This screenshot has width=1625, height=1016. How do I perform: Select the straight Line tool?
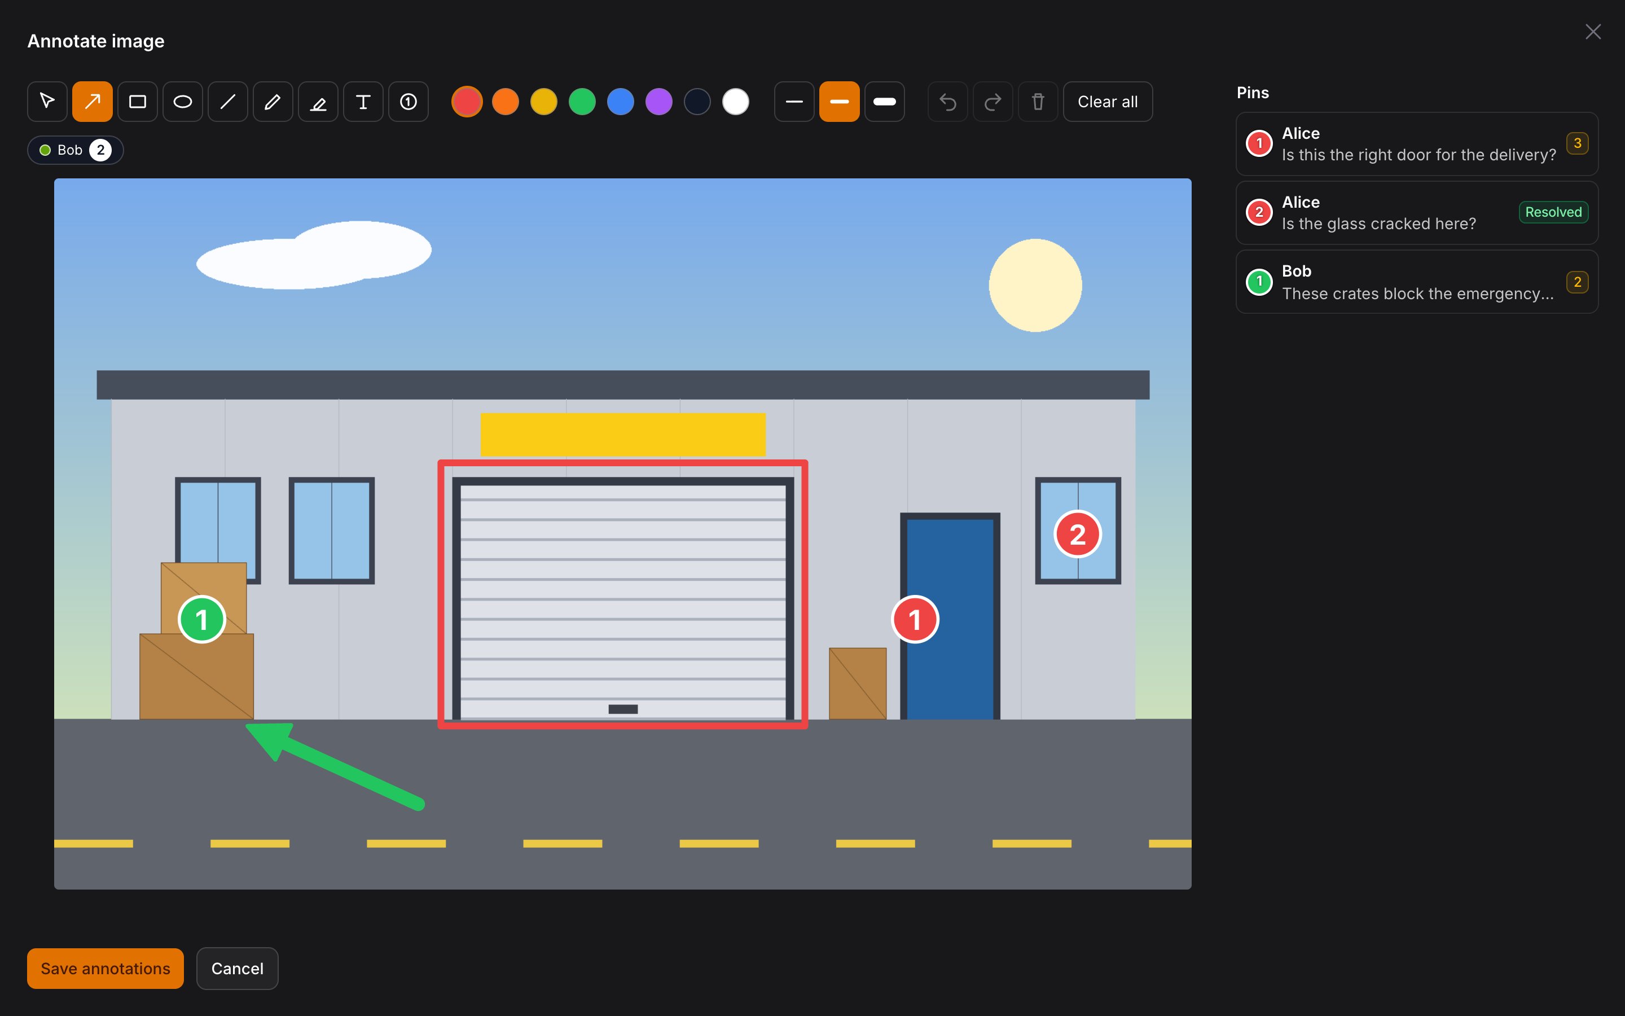(227, 102)
